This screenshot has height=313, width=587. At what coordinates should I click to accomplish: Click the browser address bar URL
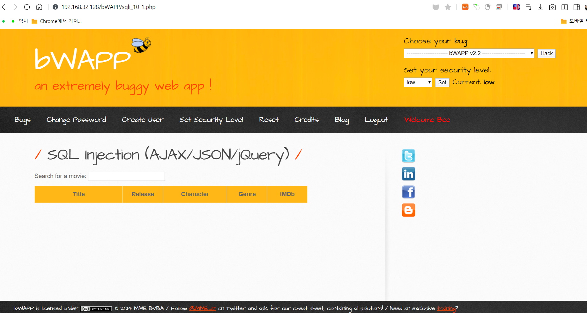(108, 7)
